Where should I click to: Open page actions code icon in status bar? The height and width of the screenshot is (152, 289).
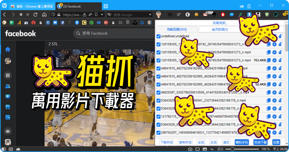(x=212, y=149)
